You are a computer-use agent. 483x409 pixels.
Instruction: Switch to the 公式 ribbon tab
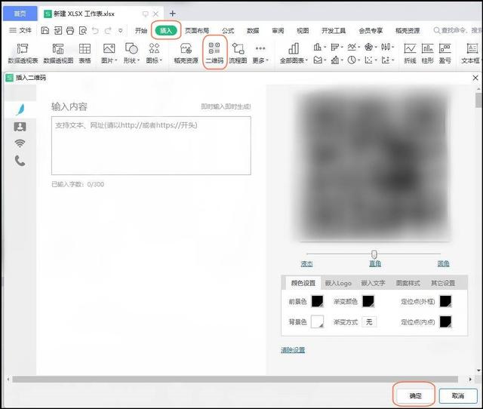(228, 30)
